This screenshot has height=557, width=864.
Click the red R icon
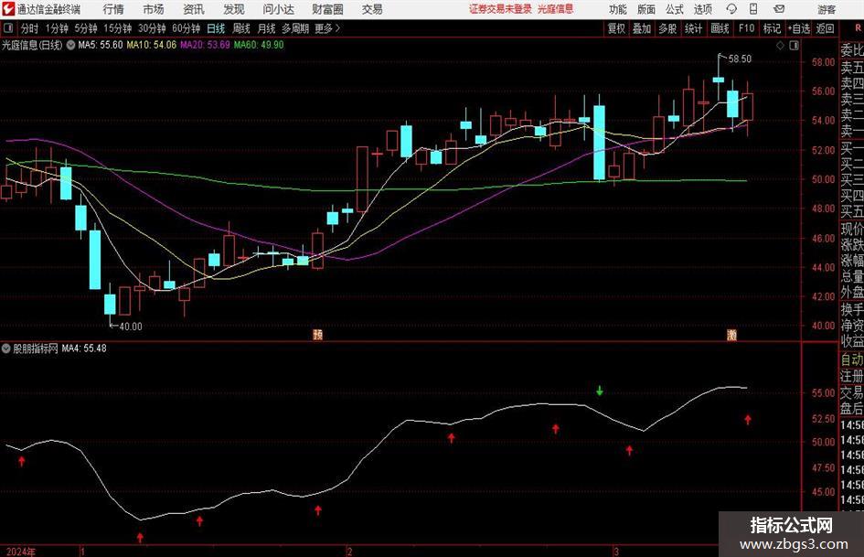coord(858,28)
